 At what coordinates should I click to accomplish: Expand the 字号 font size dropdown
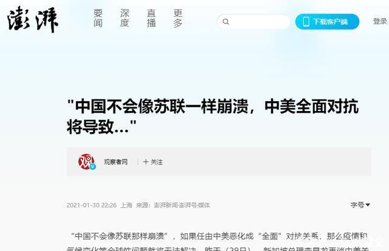pyautogui.click(x=360, y=205)
